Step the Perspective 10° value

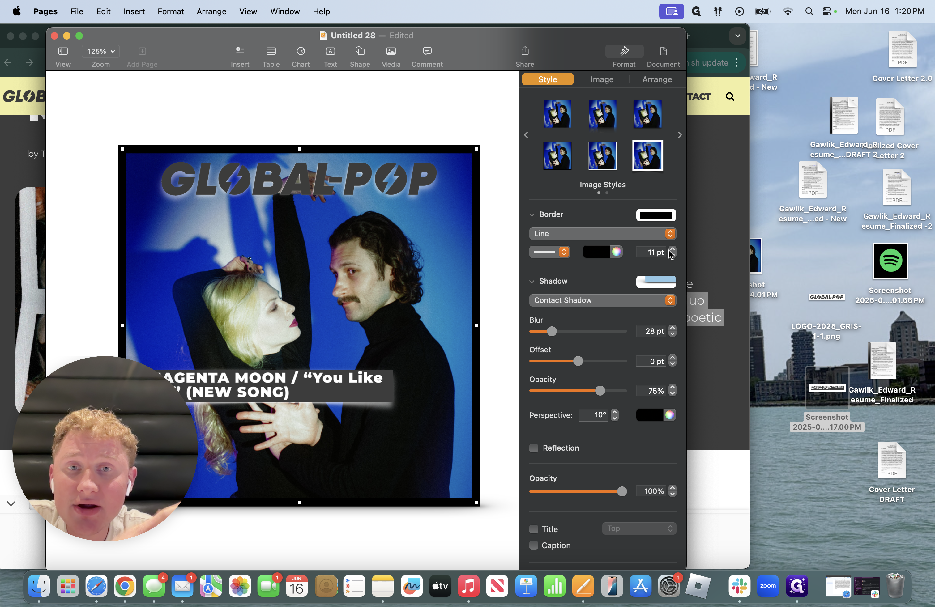tap(615, 415)
